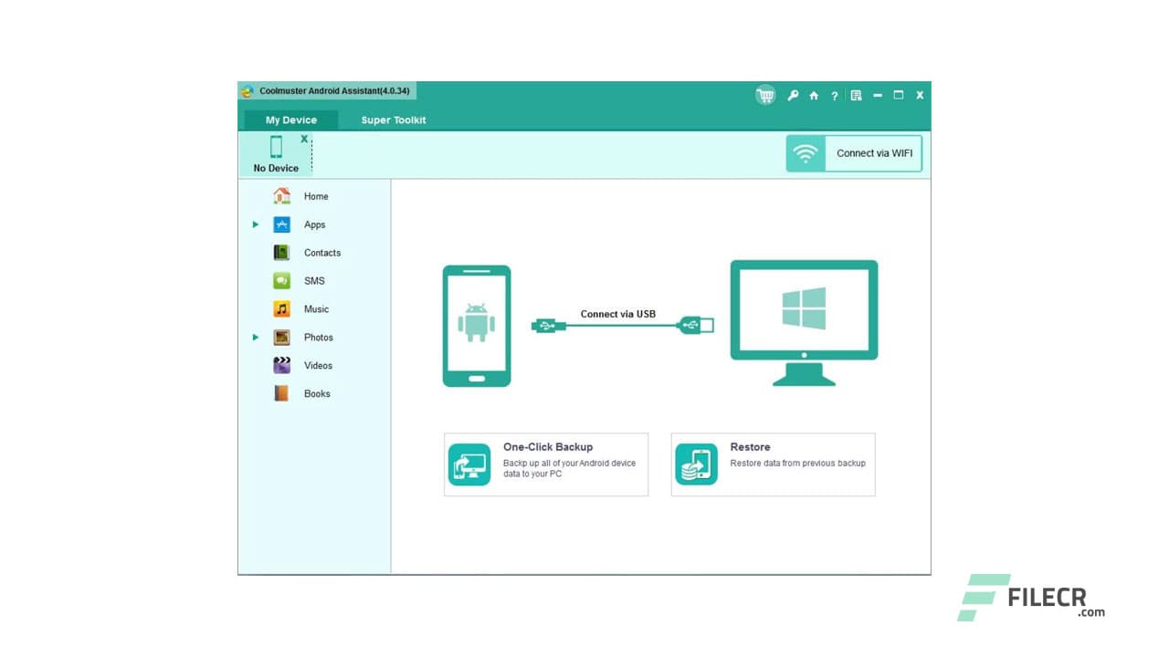
Task: Click the question mark help icon
Action: [x=834, y=96]
